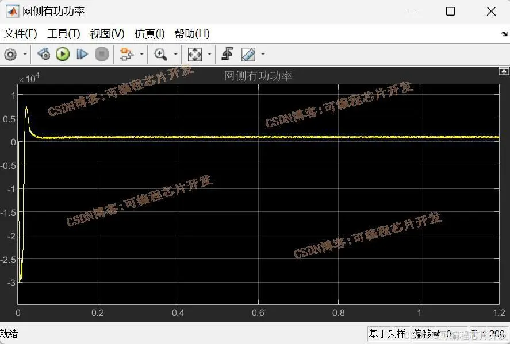Image resolution: width=510 pixels, height=344 pixels.
Task: Click the yellow signal peak near start
Action: [x=26, y=109]
